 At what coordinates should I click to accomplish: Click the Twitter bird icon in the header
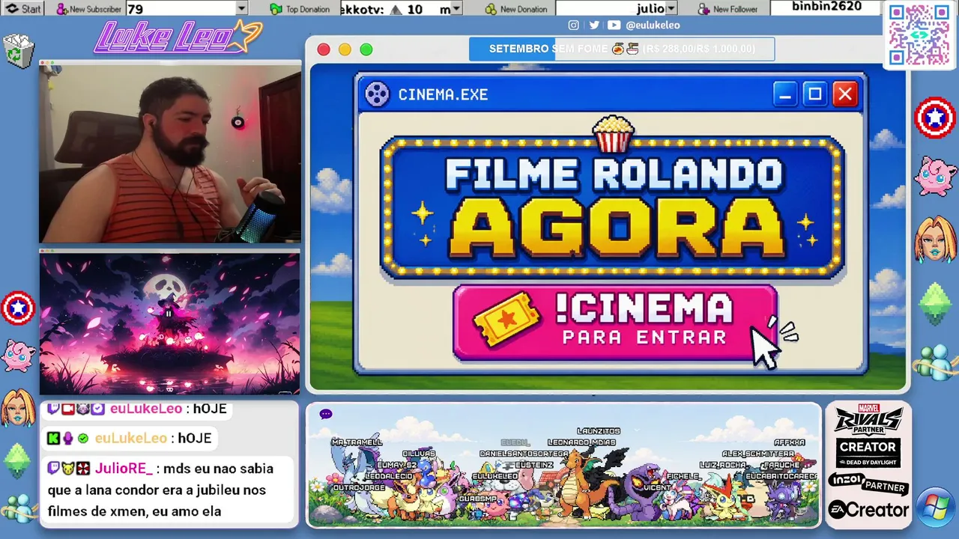(x=593, y=25)
